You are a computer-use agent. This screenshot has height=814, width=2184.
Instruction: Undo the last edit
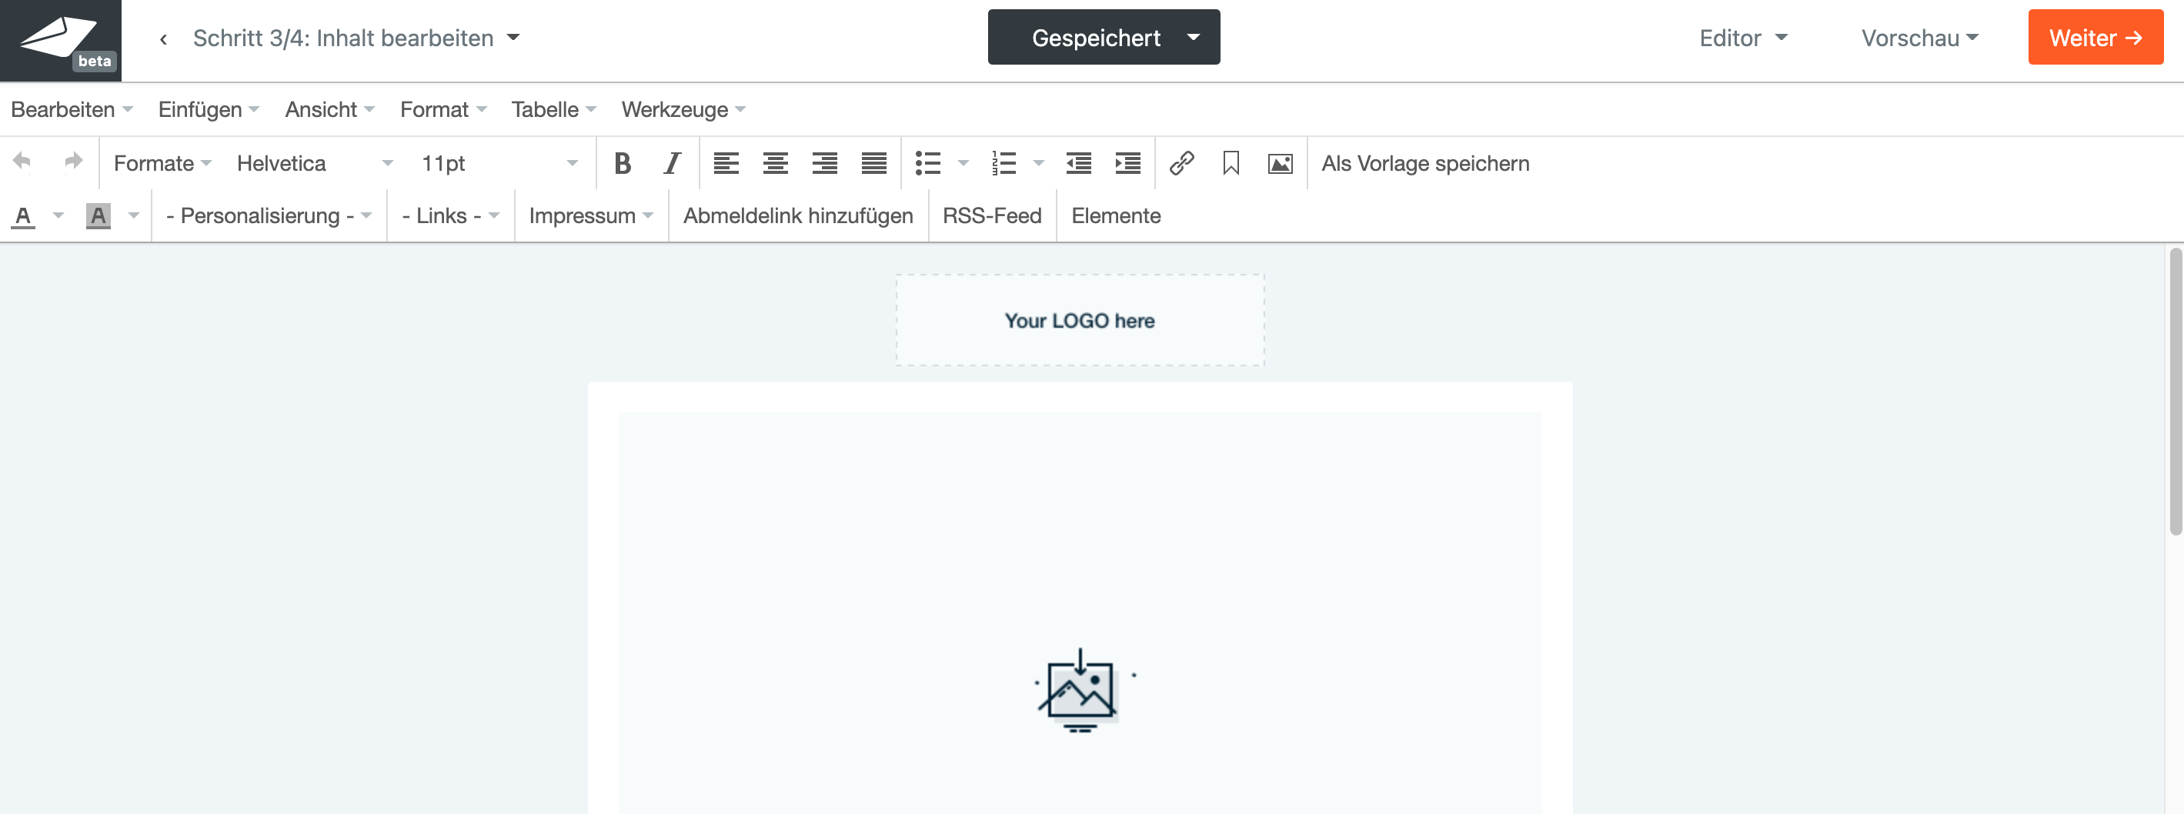point(23,162)
